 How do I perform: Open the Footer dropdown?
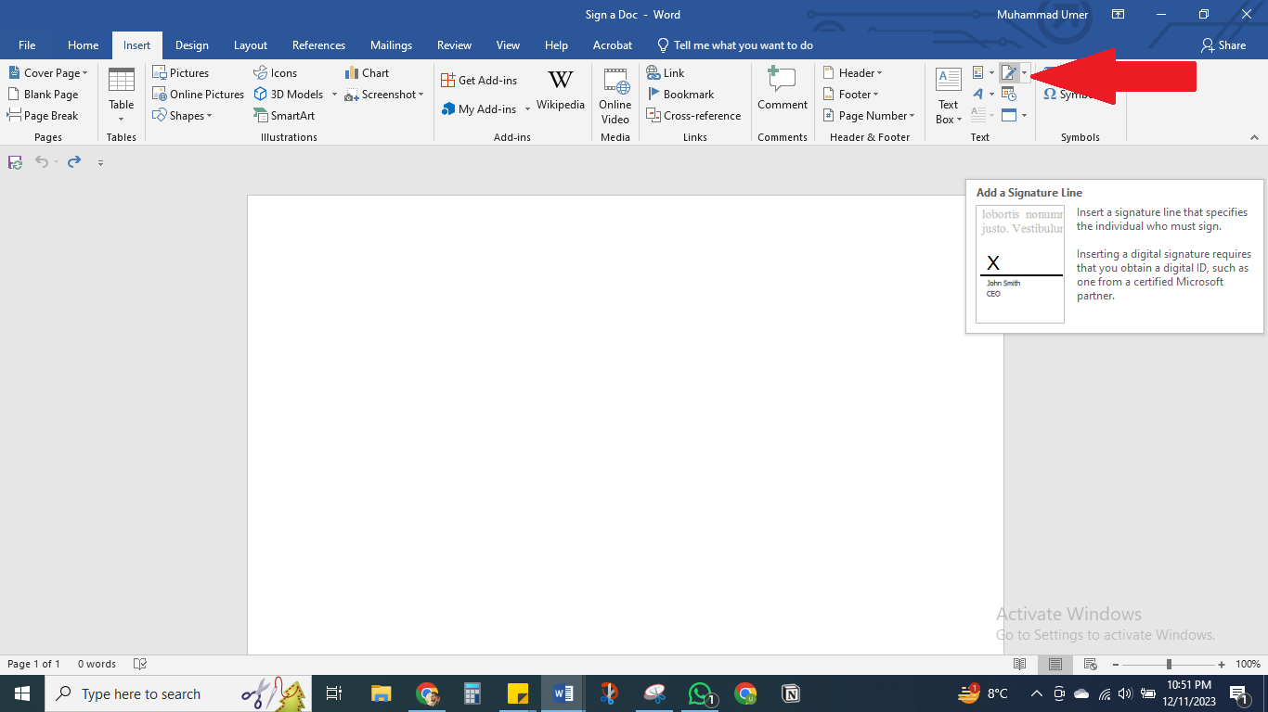point(850,94)
